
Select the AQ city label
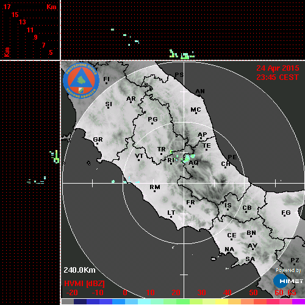(193, 163)
